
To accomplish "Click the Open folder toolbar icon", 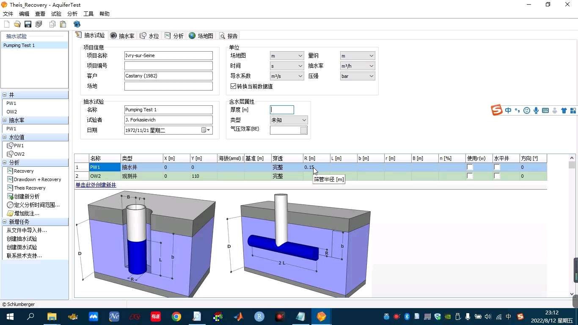I will pyautogui.click(x=17, y=24).
